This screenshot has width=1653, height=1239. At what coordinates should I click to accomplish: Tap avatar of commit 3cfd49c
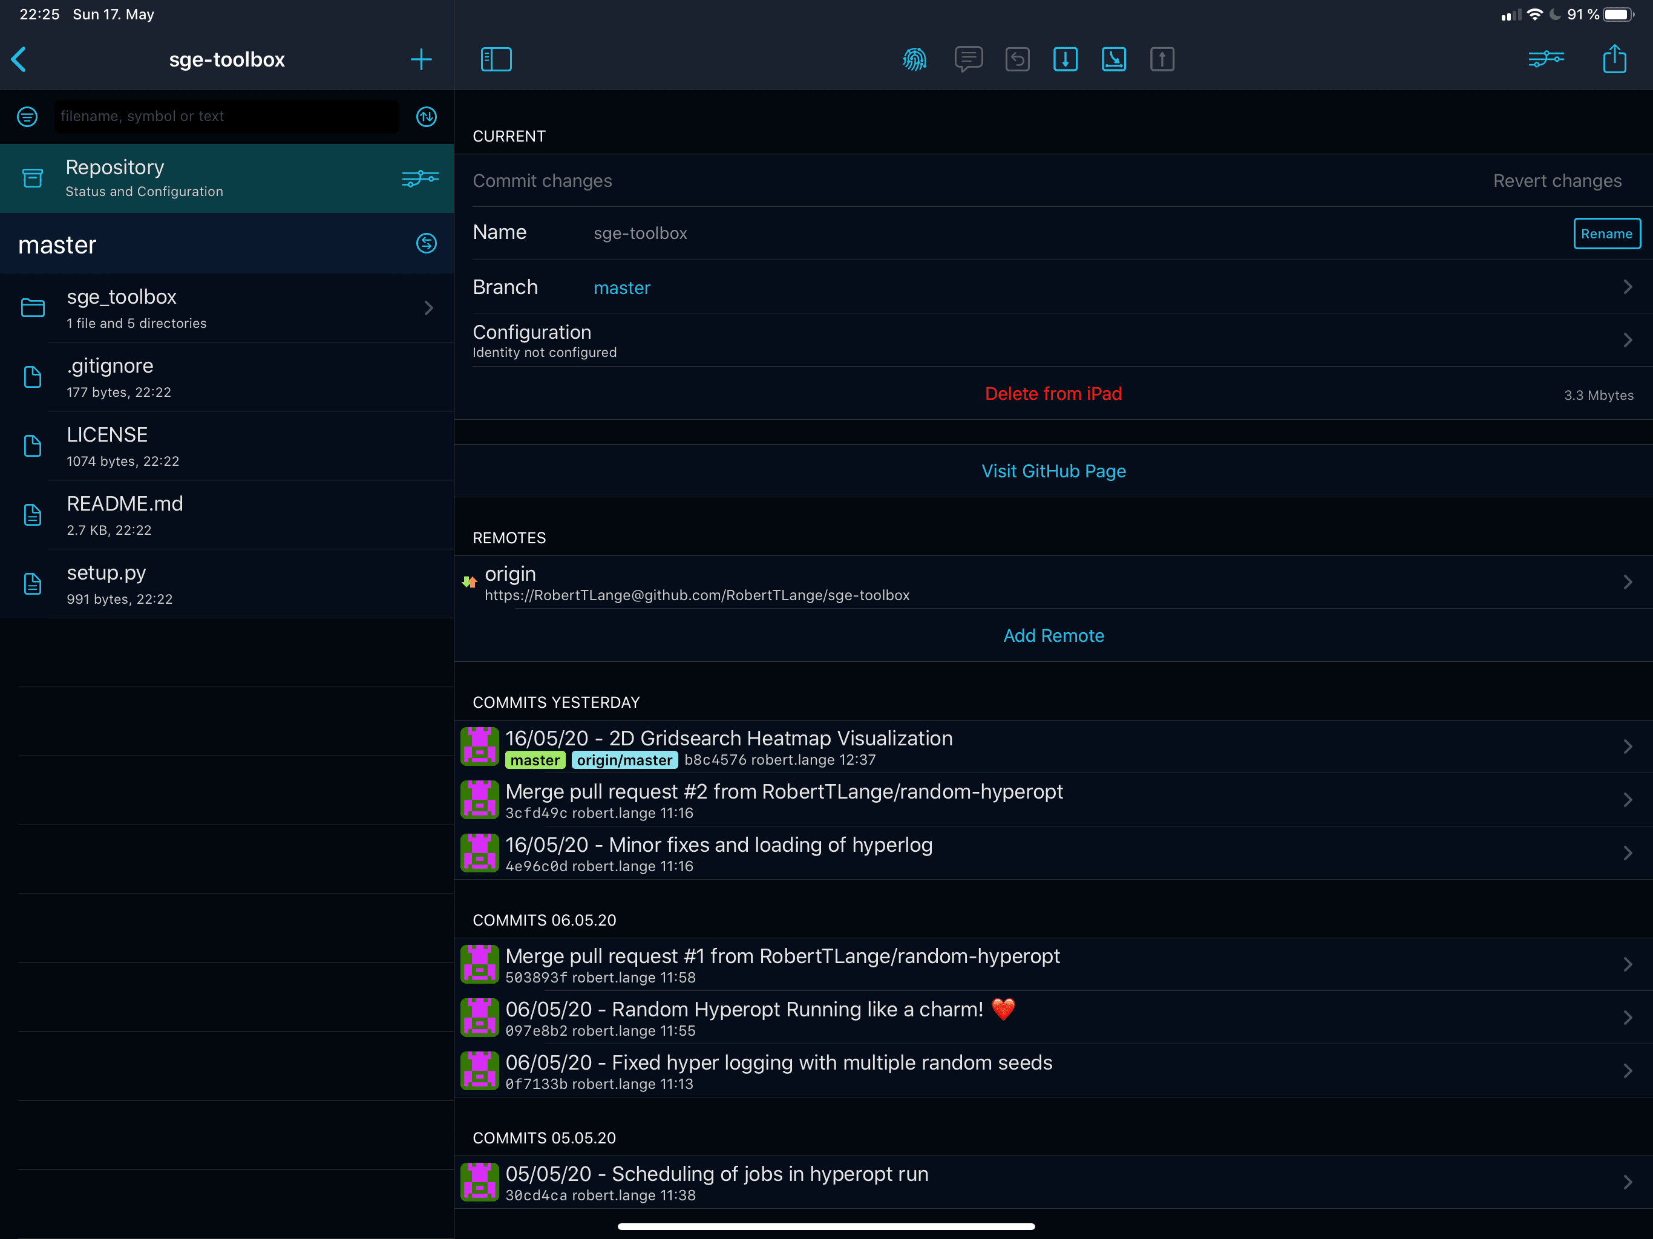(x=480, y=800)
